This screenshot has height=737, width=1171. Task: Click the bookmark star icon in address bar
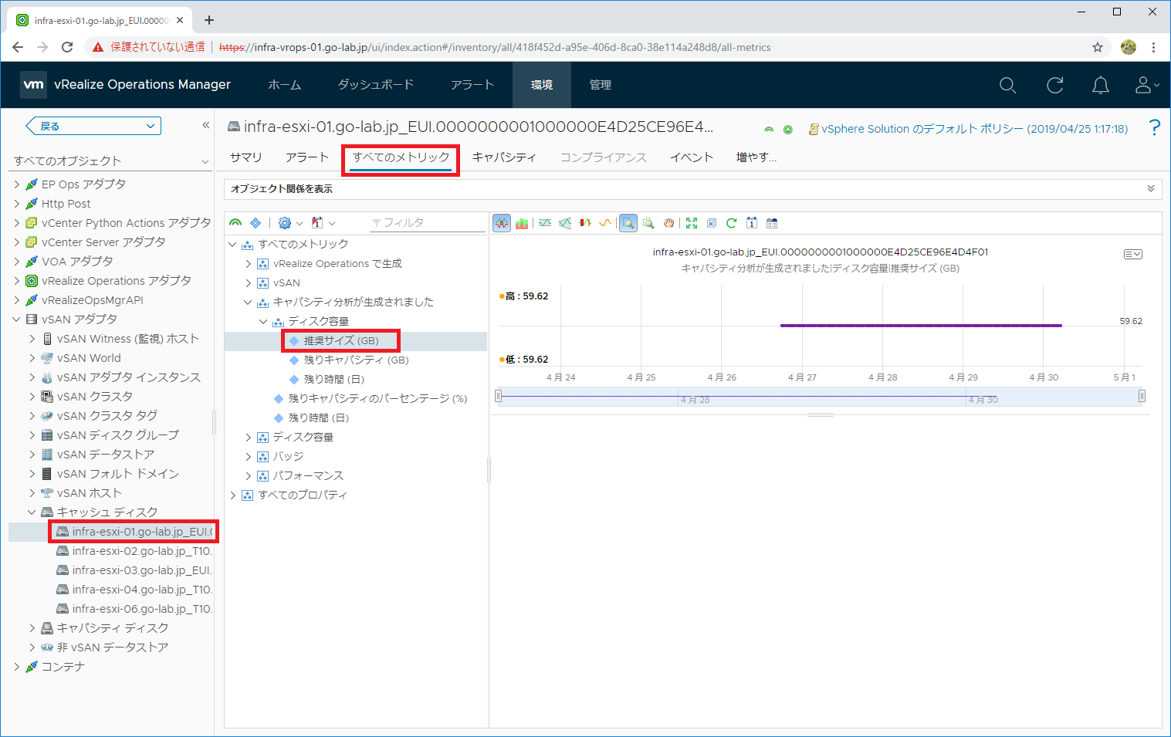pos(1098,47)
